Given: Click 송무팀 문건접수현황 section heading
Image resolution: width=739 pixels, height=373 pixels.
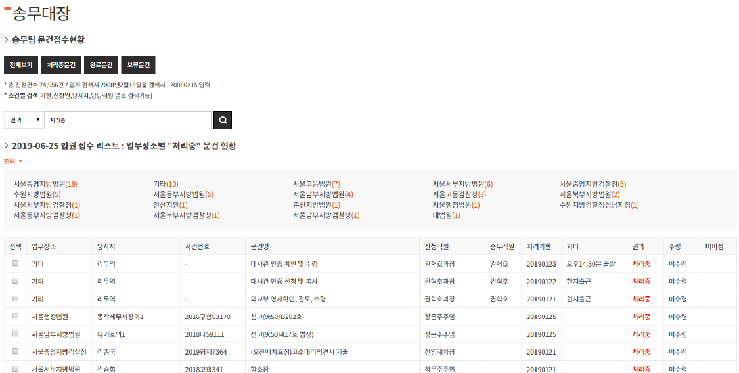Looking at the screenshot, I should (48, 39).
